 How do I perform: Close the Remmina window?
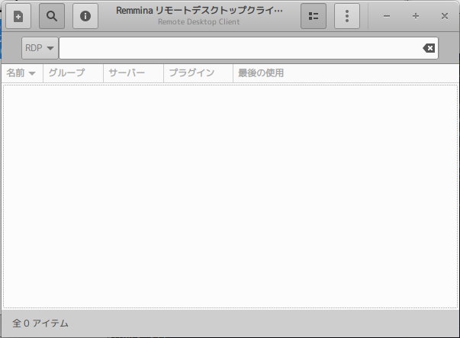[x=445, y=16]
